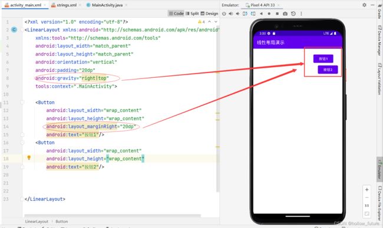Open the Layout Validation tool window
This screenshot has height=228, width=383.
point(379,79)
